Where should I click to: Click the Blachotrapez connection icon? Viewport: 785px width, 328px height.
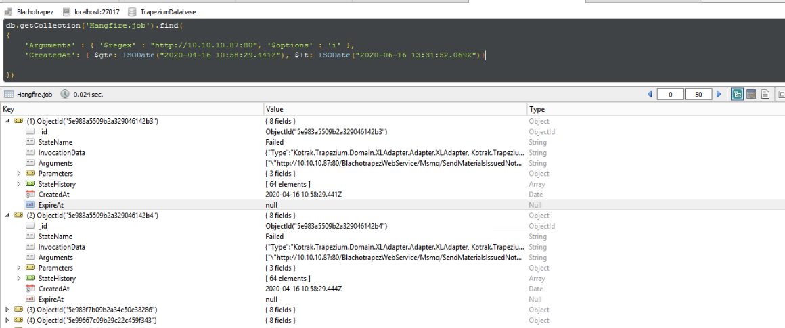coord(9,11)
